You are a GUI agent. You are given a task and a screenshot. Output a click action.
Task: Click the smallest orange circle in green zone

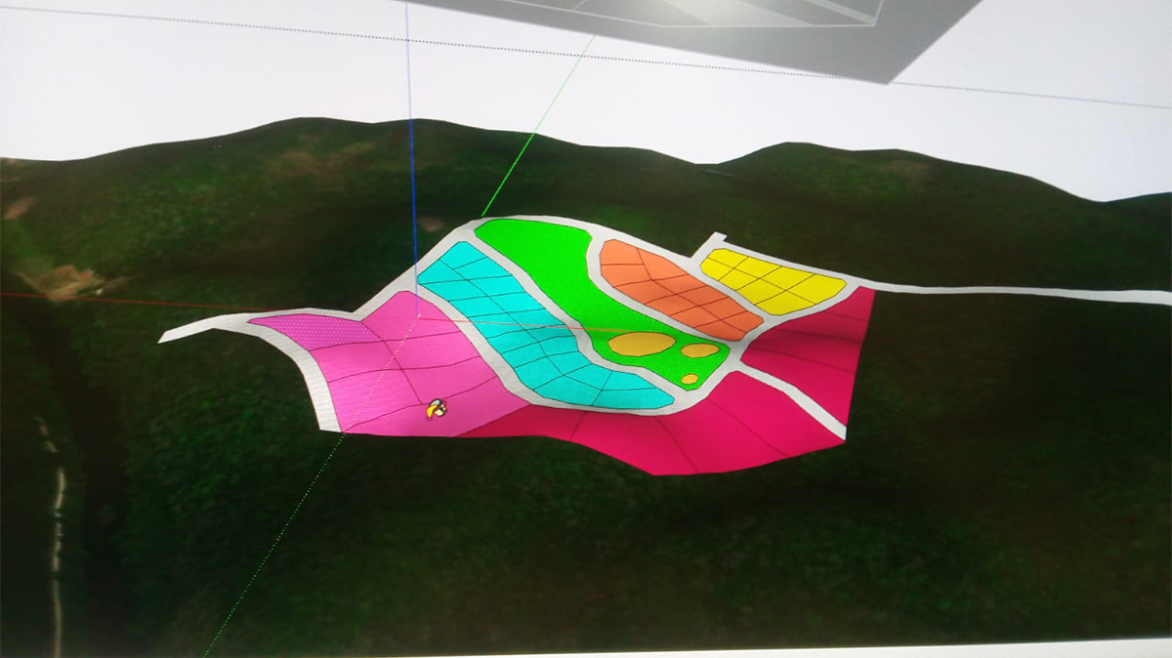690,379
